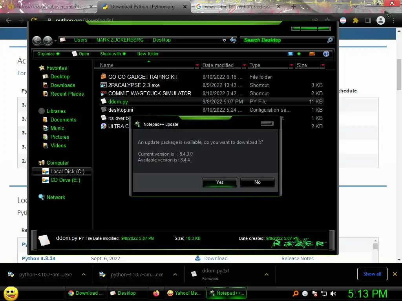
Task: Open Size column filter dropdown
Action: [323, 65]
